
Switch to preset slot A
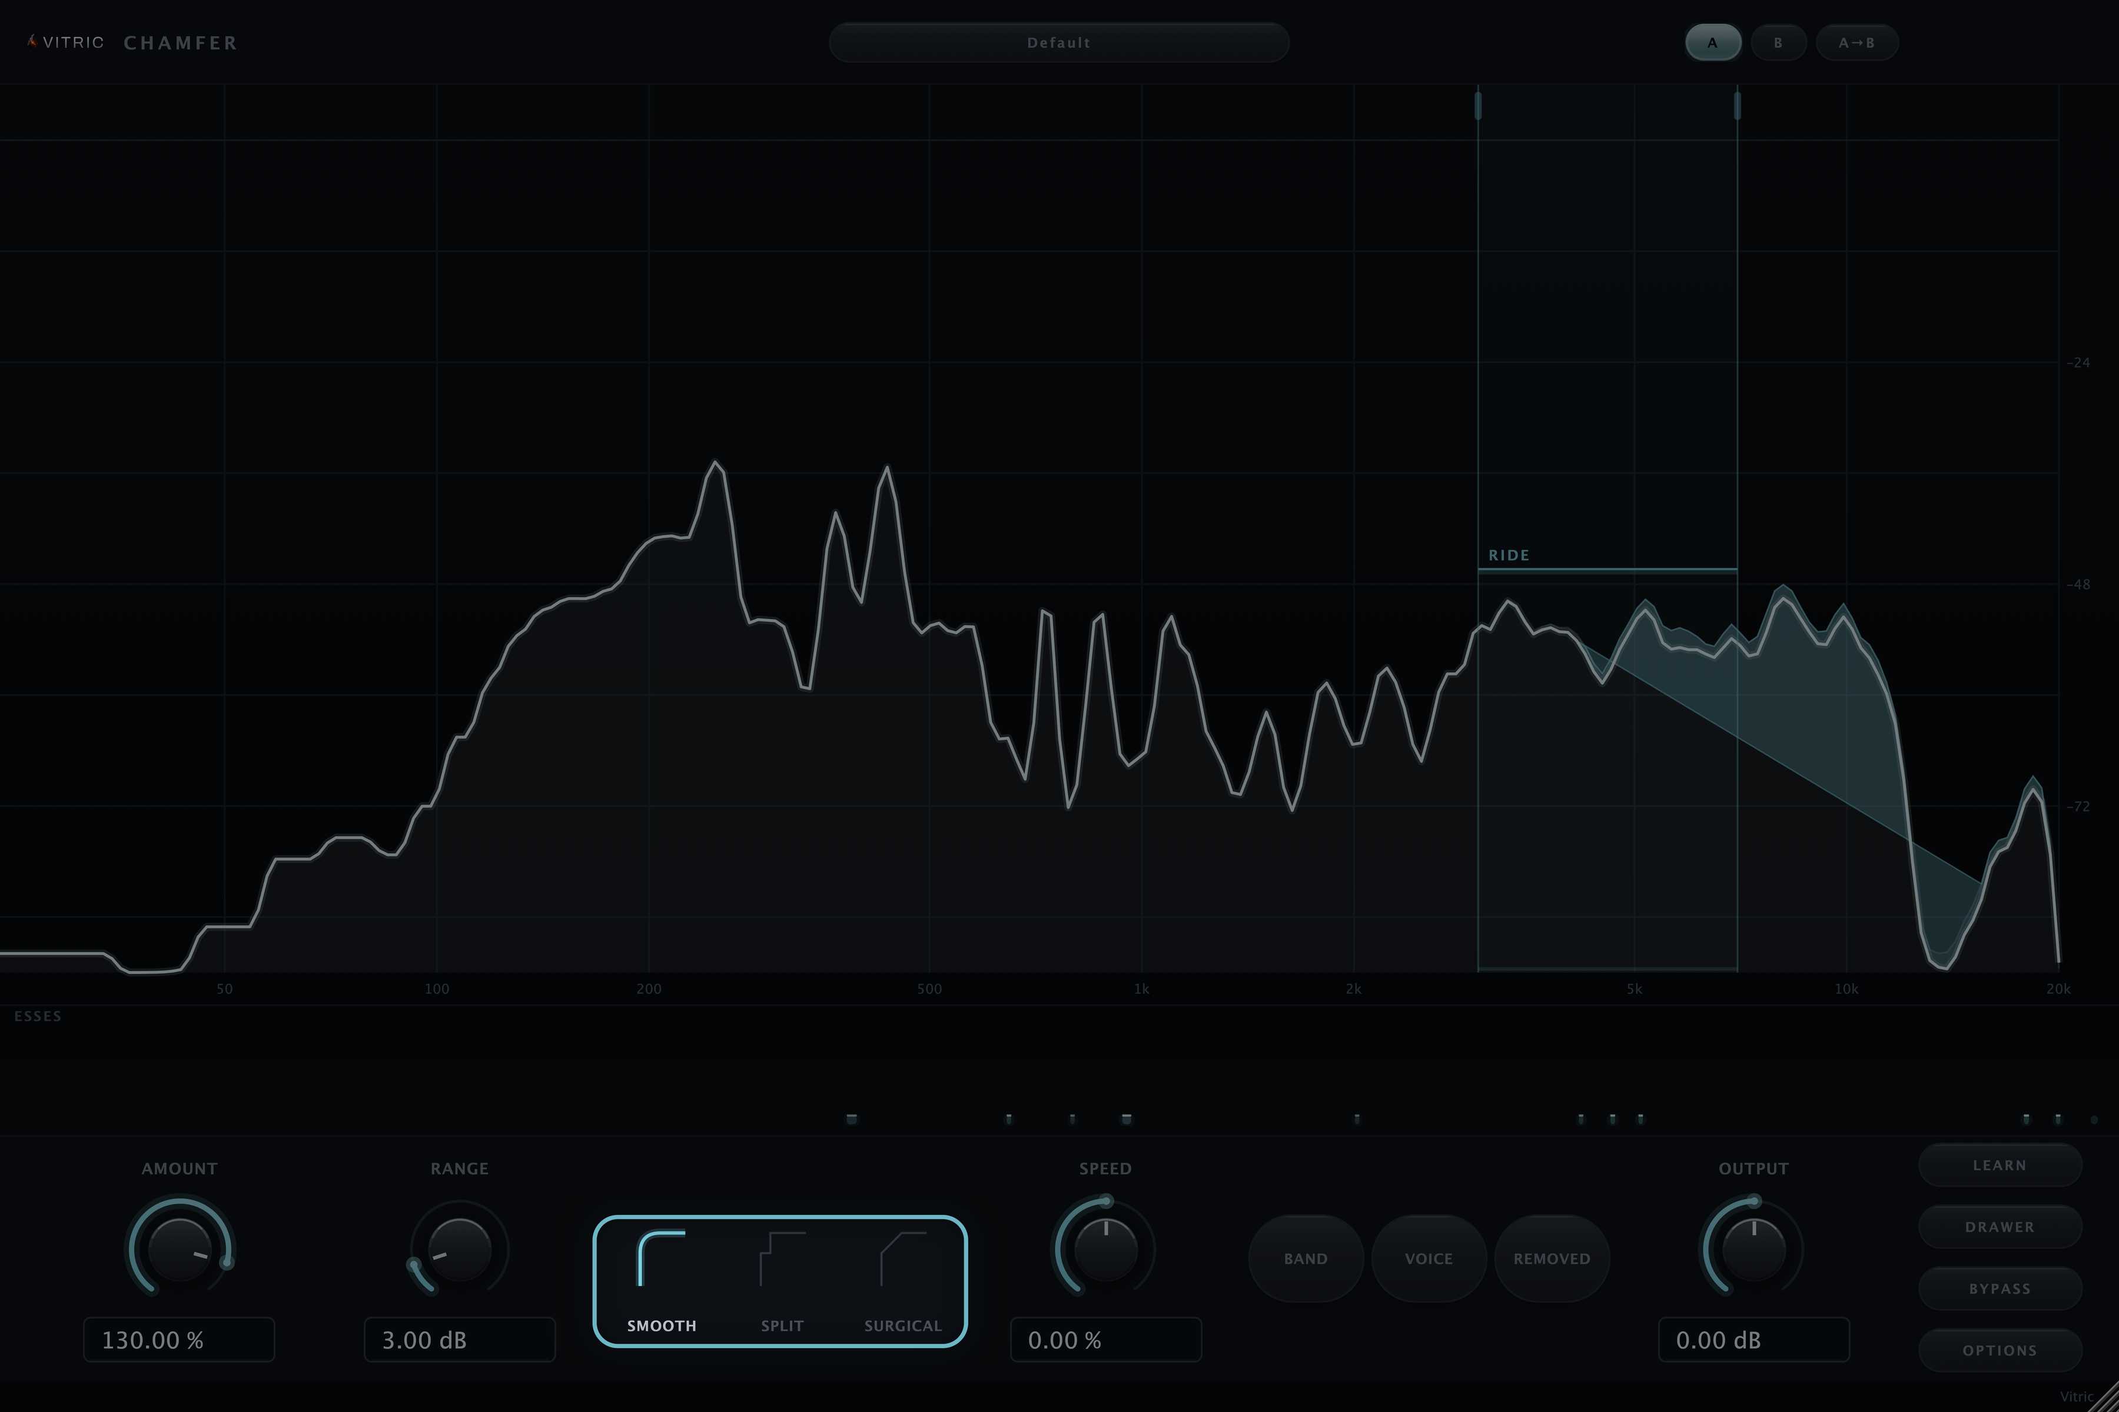coord(1713,42)
